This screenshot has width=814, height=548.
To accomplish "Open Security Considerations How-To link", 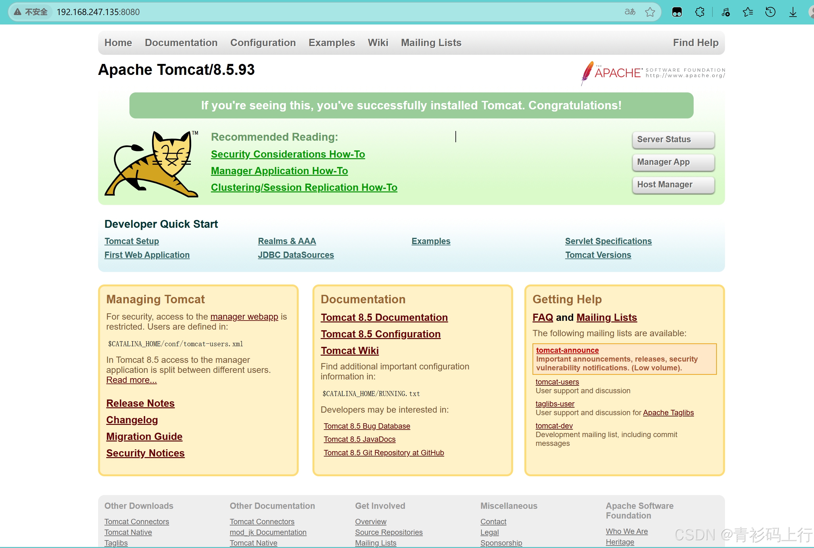I will click(288, 154).
